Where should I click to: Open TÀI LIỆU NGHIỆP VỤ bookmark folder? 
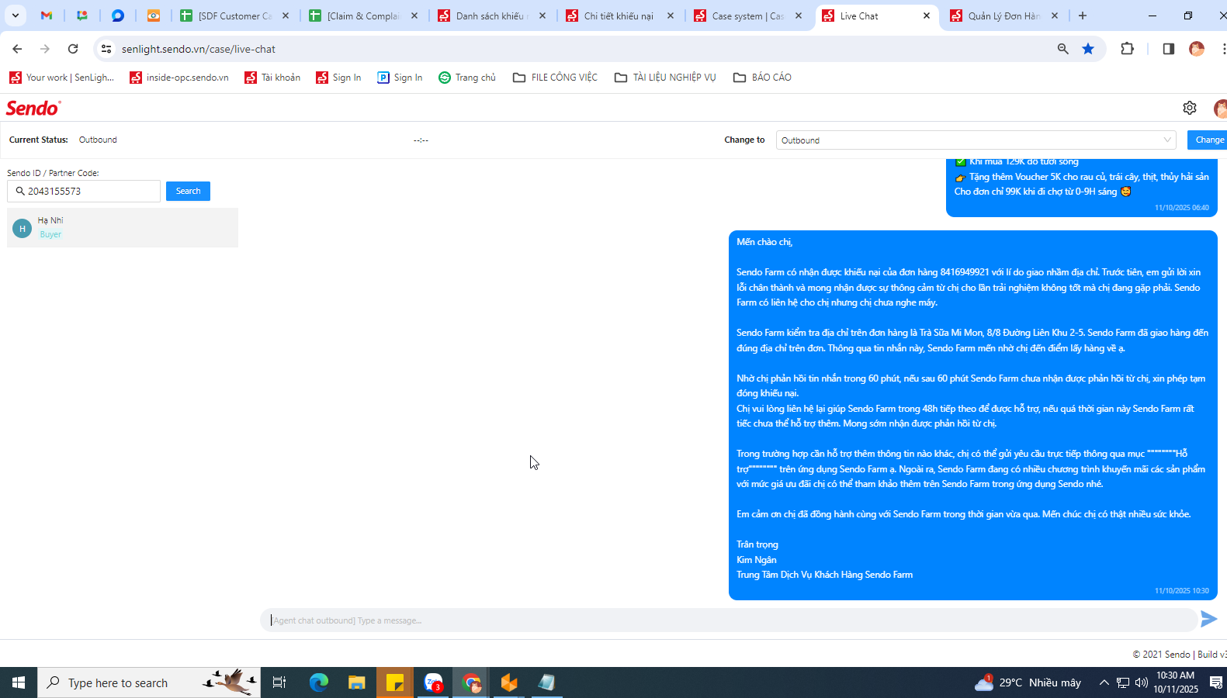tap(665, 78)
